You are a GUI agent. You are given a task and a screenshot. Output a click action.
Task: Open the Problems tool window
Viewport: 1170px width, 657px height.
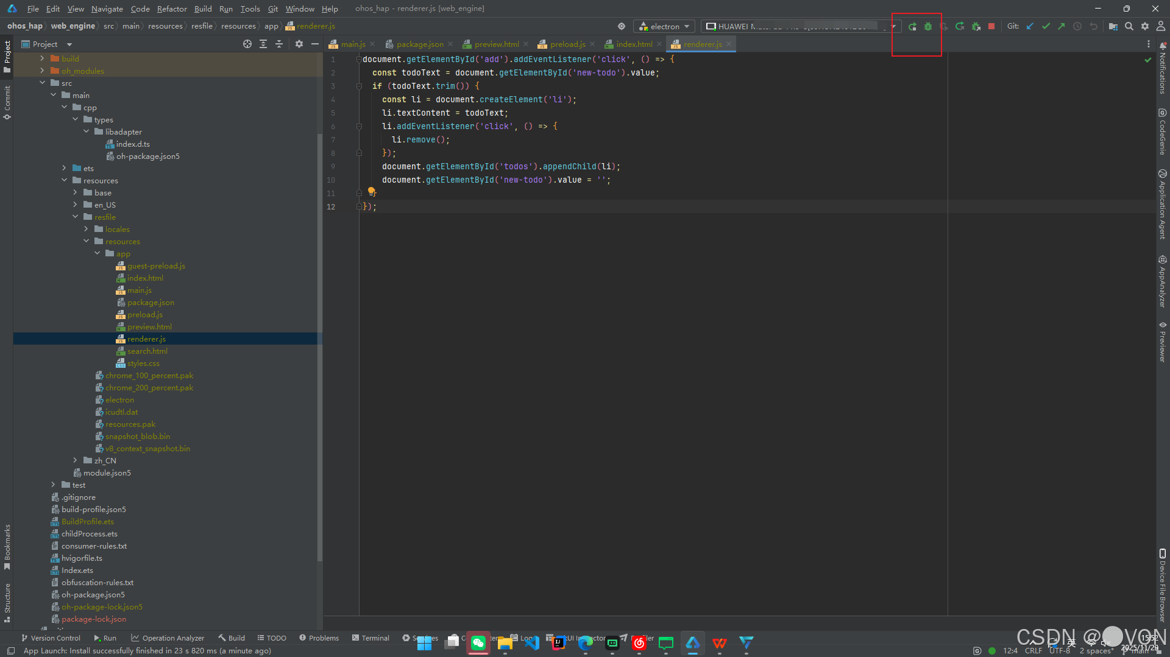click(x=319, y=638)
